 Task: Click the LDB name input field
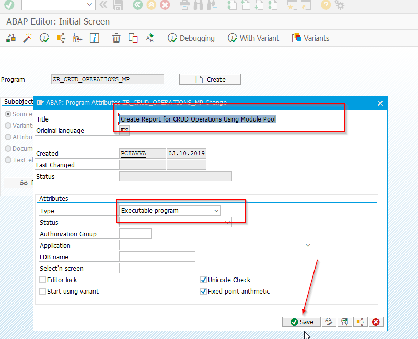(157, 256)
